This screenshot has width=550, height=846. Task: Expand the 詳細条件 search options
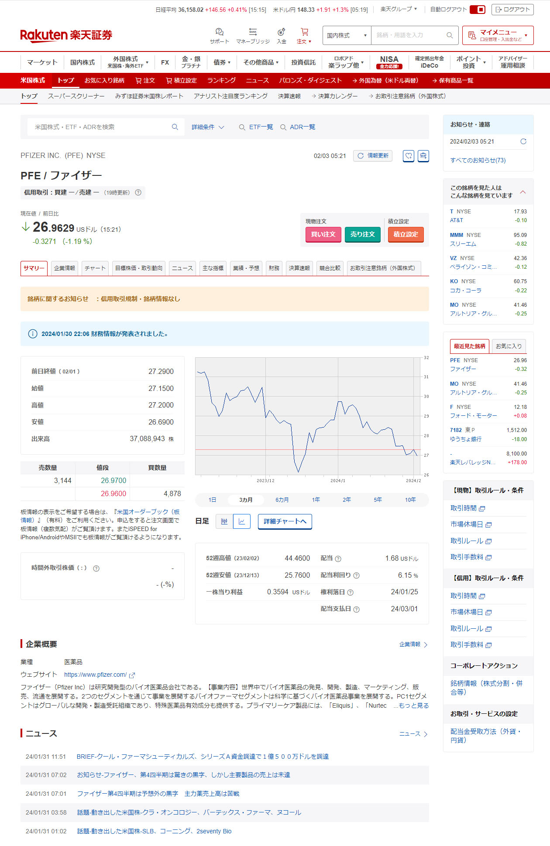[208, 127]
